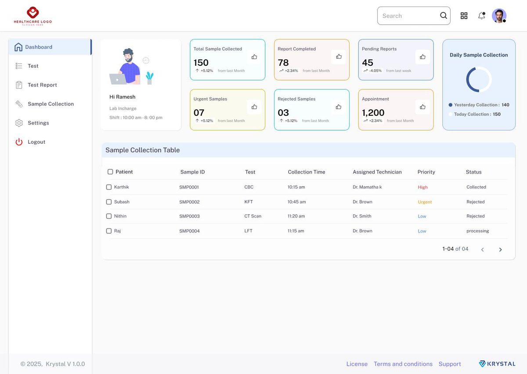Click the Total Sample Collected value 150
This screenshot has width=527, height=374.
pyautogui.click(x=201, y=63)
